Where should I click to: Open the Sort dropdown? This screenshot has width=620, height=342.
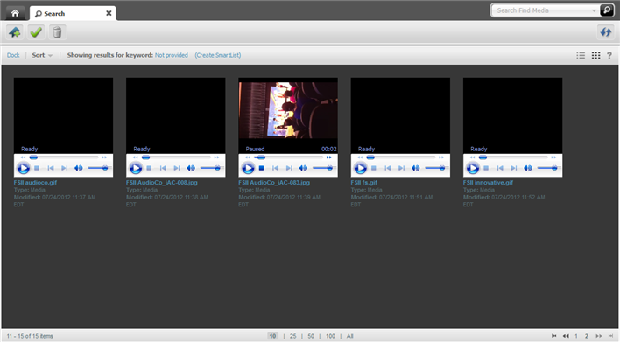[x=42, y=55]
